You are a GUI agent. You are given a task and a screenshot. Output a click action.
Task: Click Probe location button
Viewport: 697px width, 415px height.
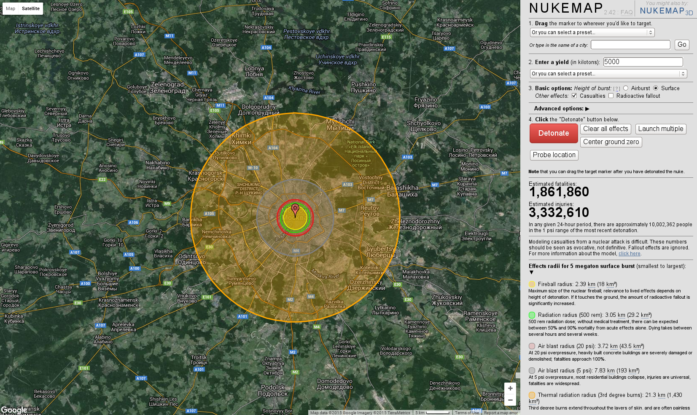(554, 155)
